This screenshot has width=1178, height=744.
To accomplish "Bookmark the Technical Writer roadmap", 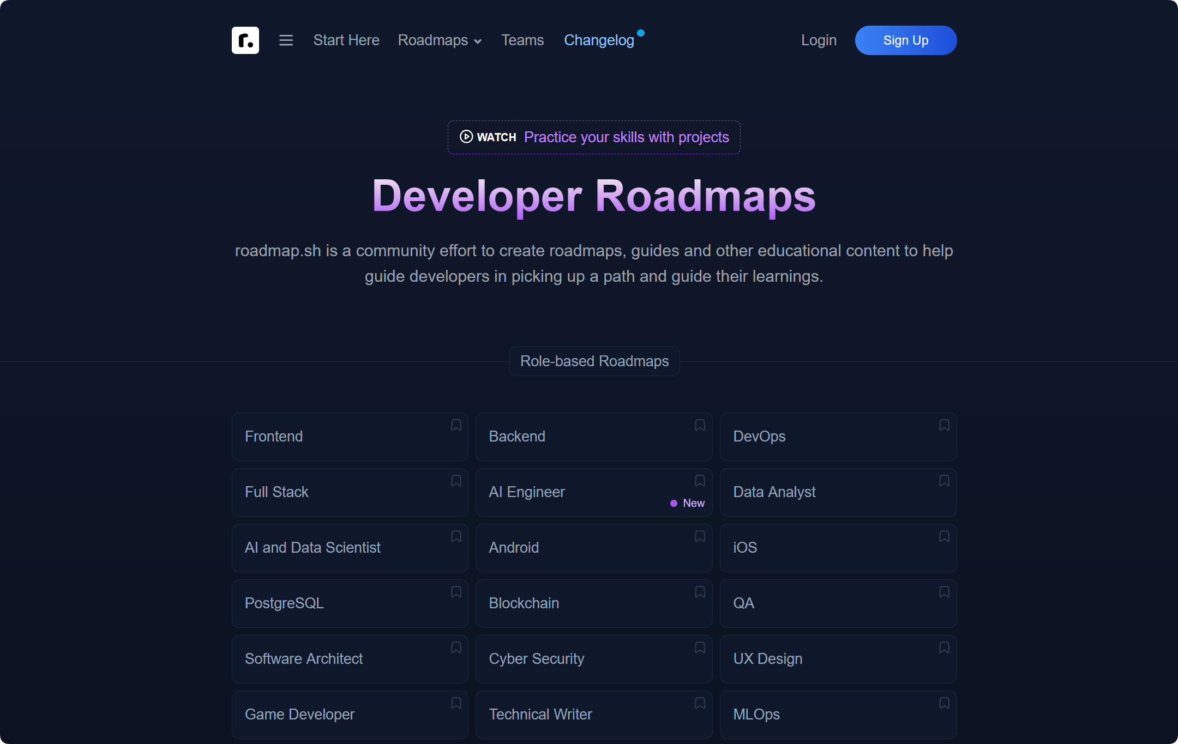I will pyautogui.click(x=700, y=703).
